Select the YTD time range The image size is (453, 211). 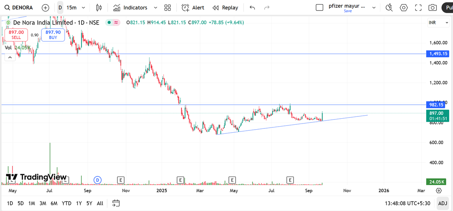coord(67,203)
